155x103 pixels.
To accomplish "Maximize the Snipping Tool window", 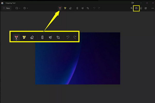I will tap(147, 3).
